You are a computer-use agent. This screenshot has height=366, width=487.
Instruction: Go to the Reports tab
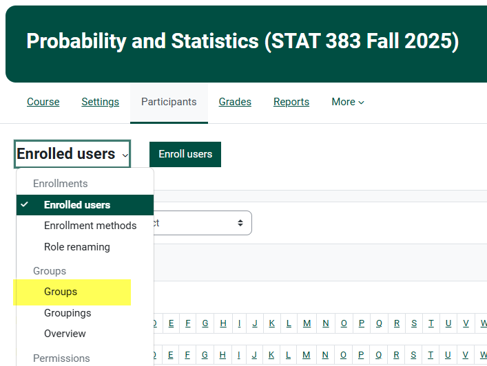(291, 102)
